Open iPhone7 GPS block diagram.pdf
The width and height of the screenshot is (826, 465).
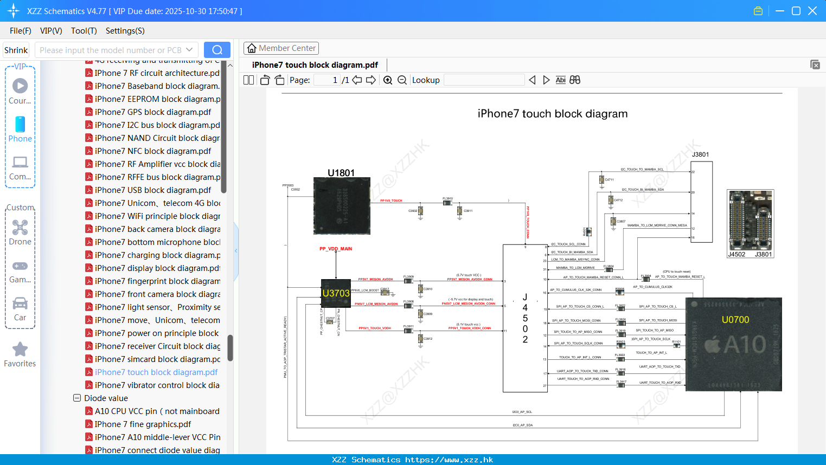tap(149, 112)
